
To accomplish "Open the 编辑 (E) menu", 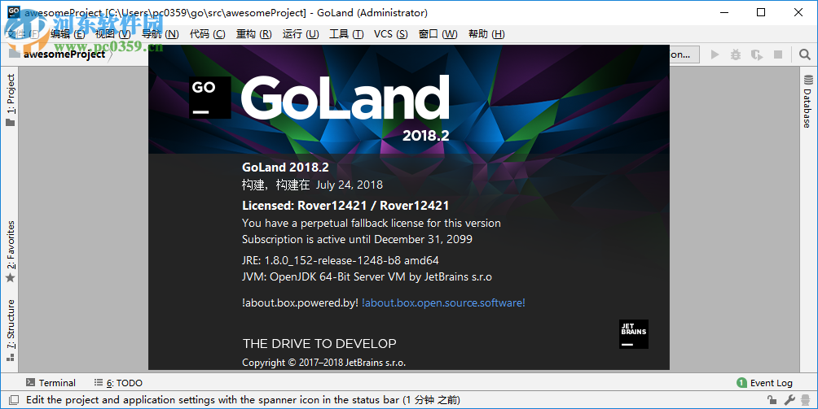I will pyautogui.click(x=68, y=34).
